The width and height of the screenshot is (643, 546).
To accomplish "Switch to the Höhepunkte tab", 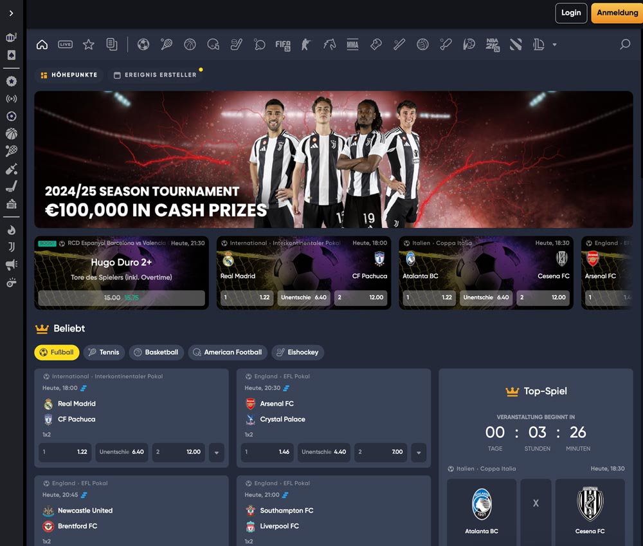I will tap(69, 75).
